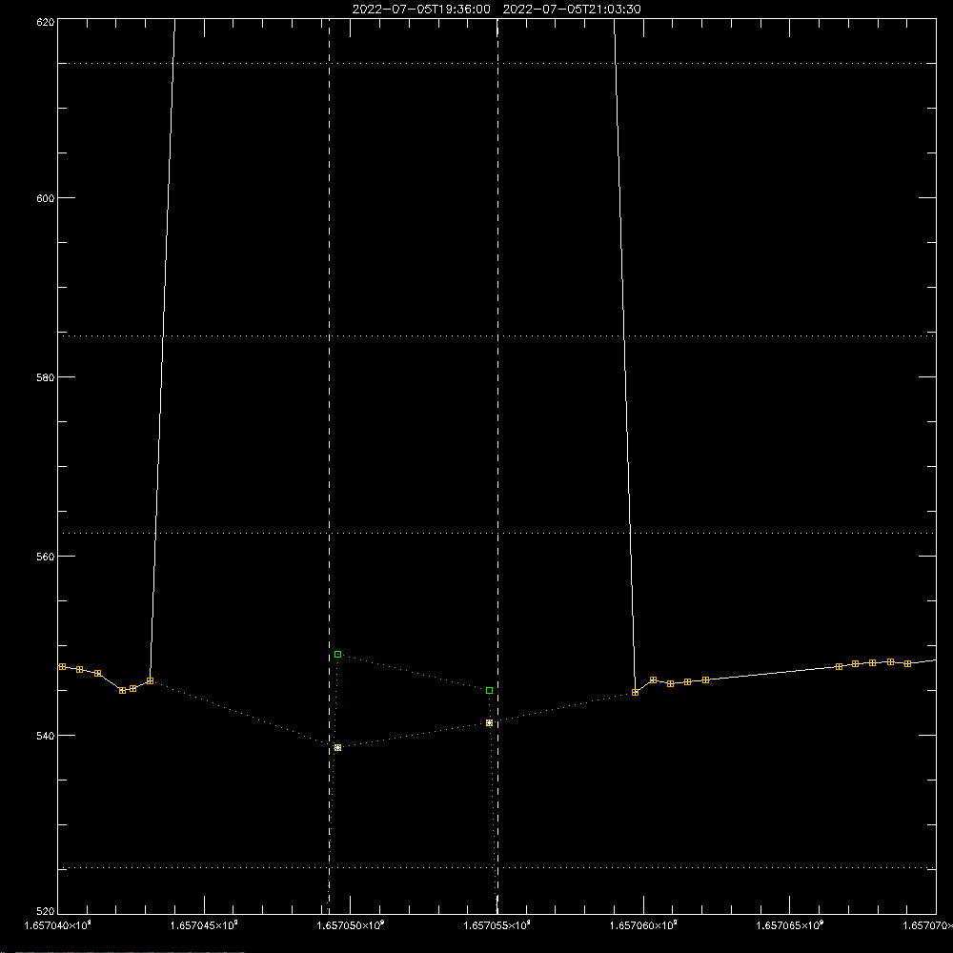Click the start timestamp 2022-07-05T19:36:00 in title
This screenshot has width=953, height=953.
pyautogui.click(x=421, y=10)
